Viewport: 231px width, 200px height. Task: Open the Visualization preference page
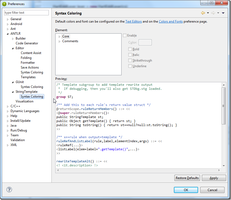click(x=25, y=101)
